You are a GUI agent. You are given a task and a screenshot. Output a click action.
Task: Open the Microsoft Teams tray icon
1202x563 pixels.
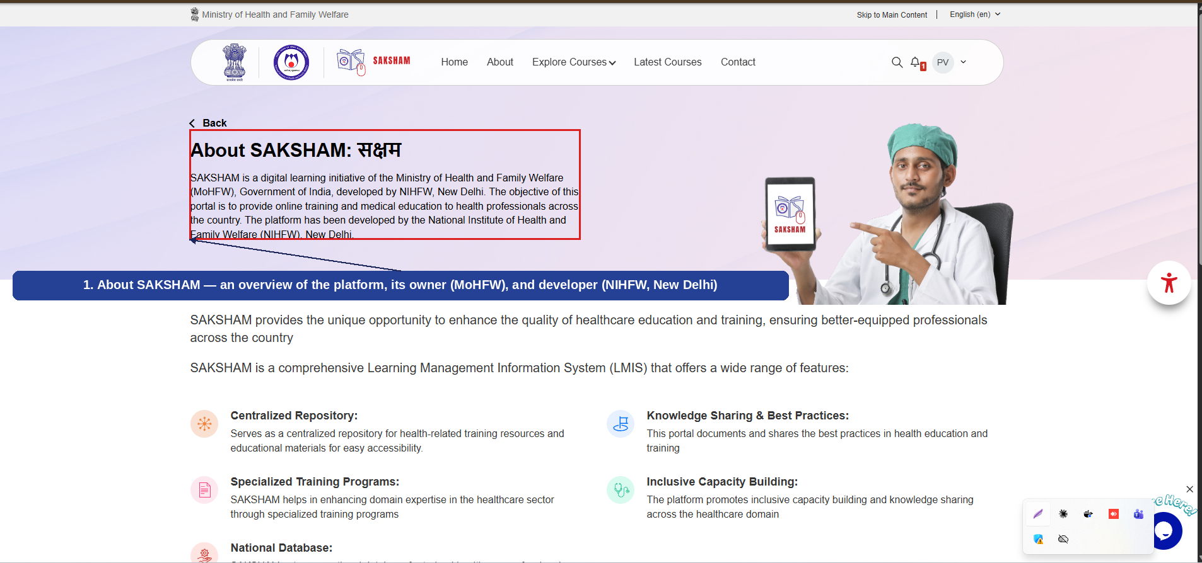coord(1138,514)
